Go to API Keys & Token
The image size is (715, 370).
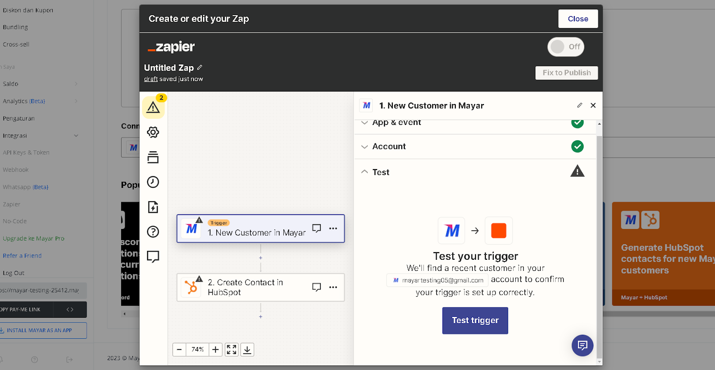tap(26, 153)
